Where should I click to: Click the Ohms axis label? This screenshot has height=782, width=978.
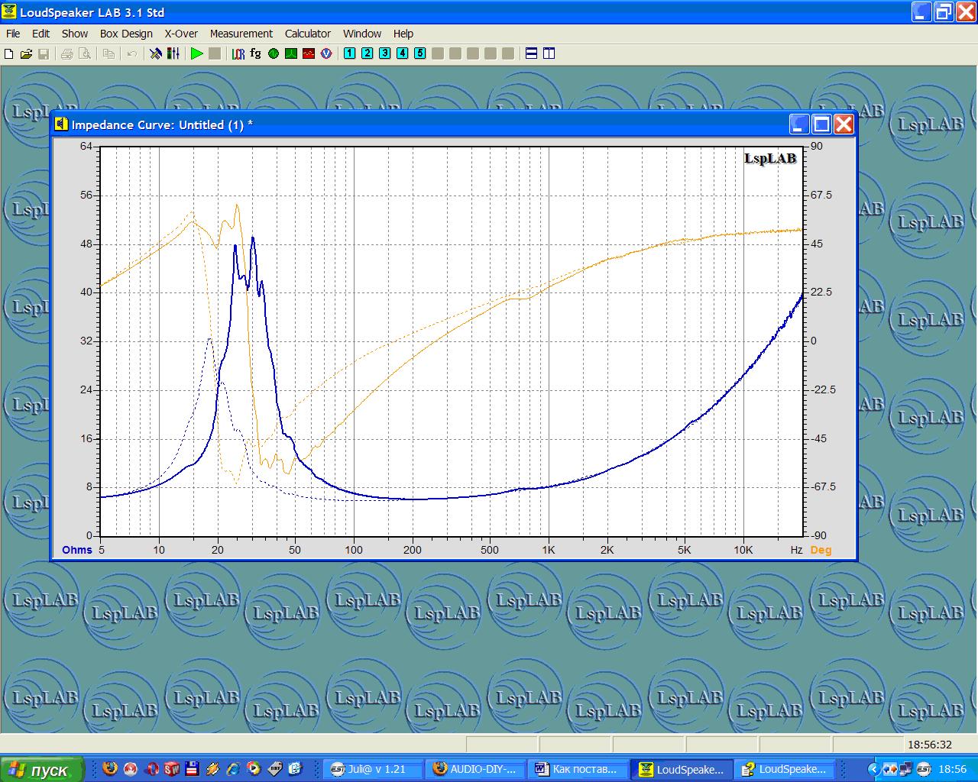tap(77, 550)
